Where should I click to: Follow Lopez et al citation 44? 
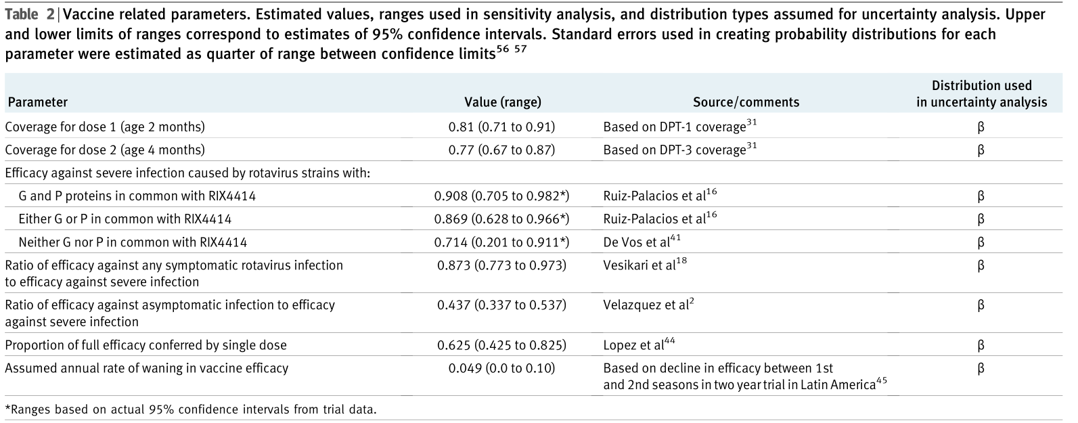click(x=670, y=341)
